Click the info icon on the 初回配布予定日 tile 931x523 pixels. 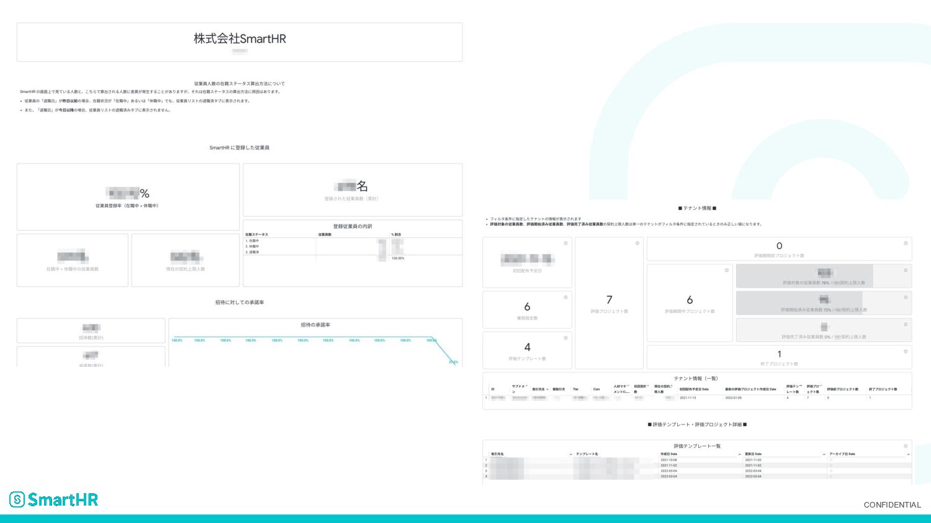(x=565, y=243)
